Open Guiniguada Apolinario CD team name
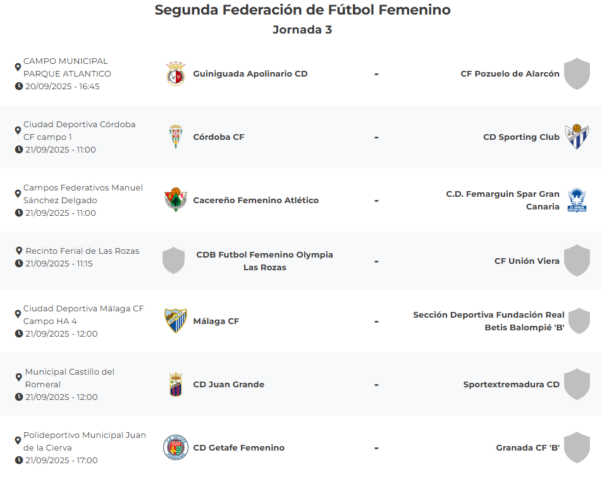This screenshot has height=486, width=602. coord(250,73)
